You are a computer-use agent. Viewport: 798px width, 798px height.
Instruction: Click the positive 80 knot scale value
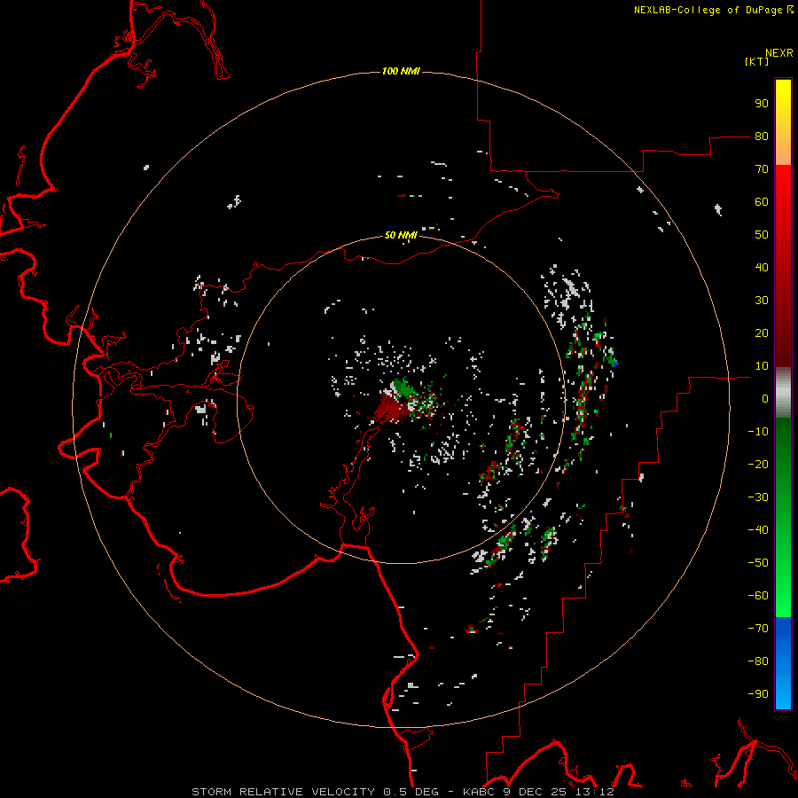point(762,137)
